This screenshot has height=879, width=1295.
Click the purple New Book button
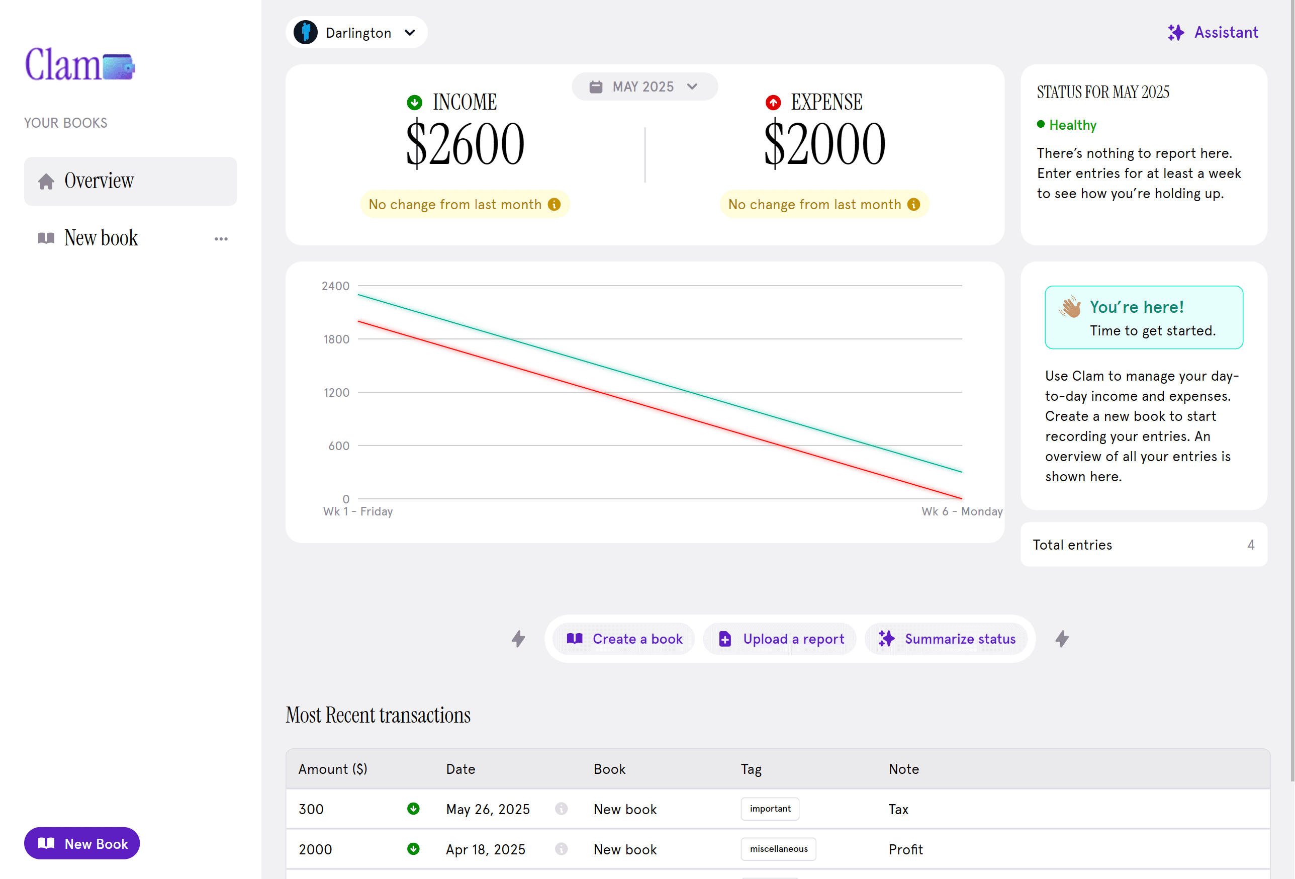click(x=82, y=843)
